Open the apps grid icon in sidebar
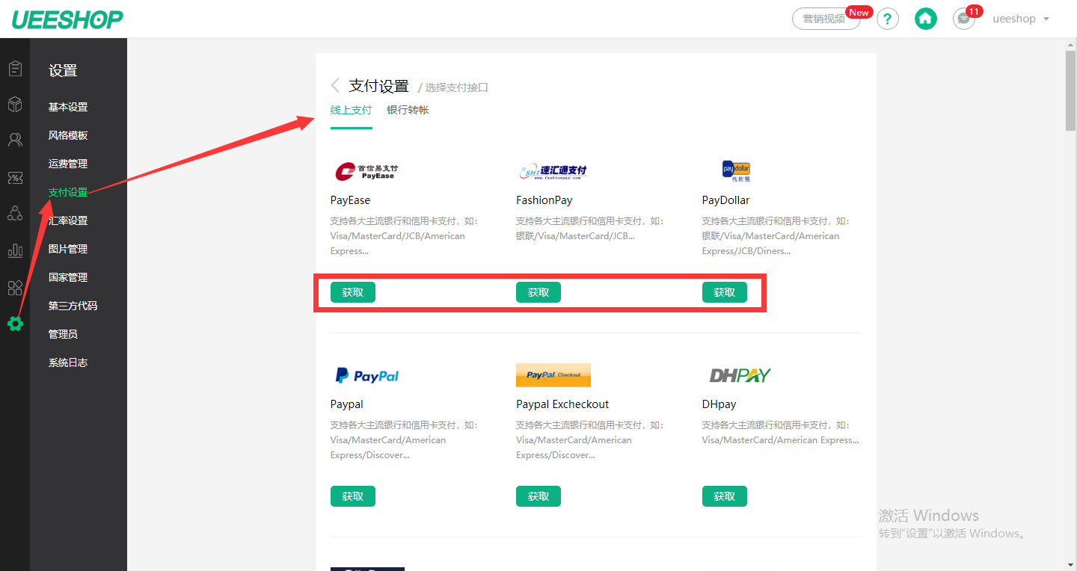Image resolution: width=1077 pixels, height=571 pixels. [x=15, y=288]
